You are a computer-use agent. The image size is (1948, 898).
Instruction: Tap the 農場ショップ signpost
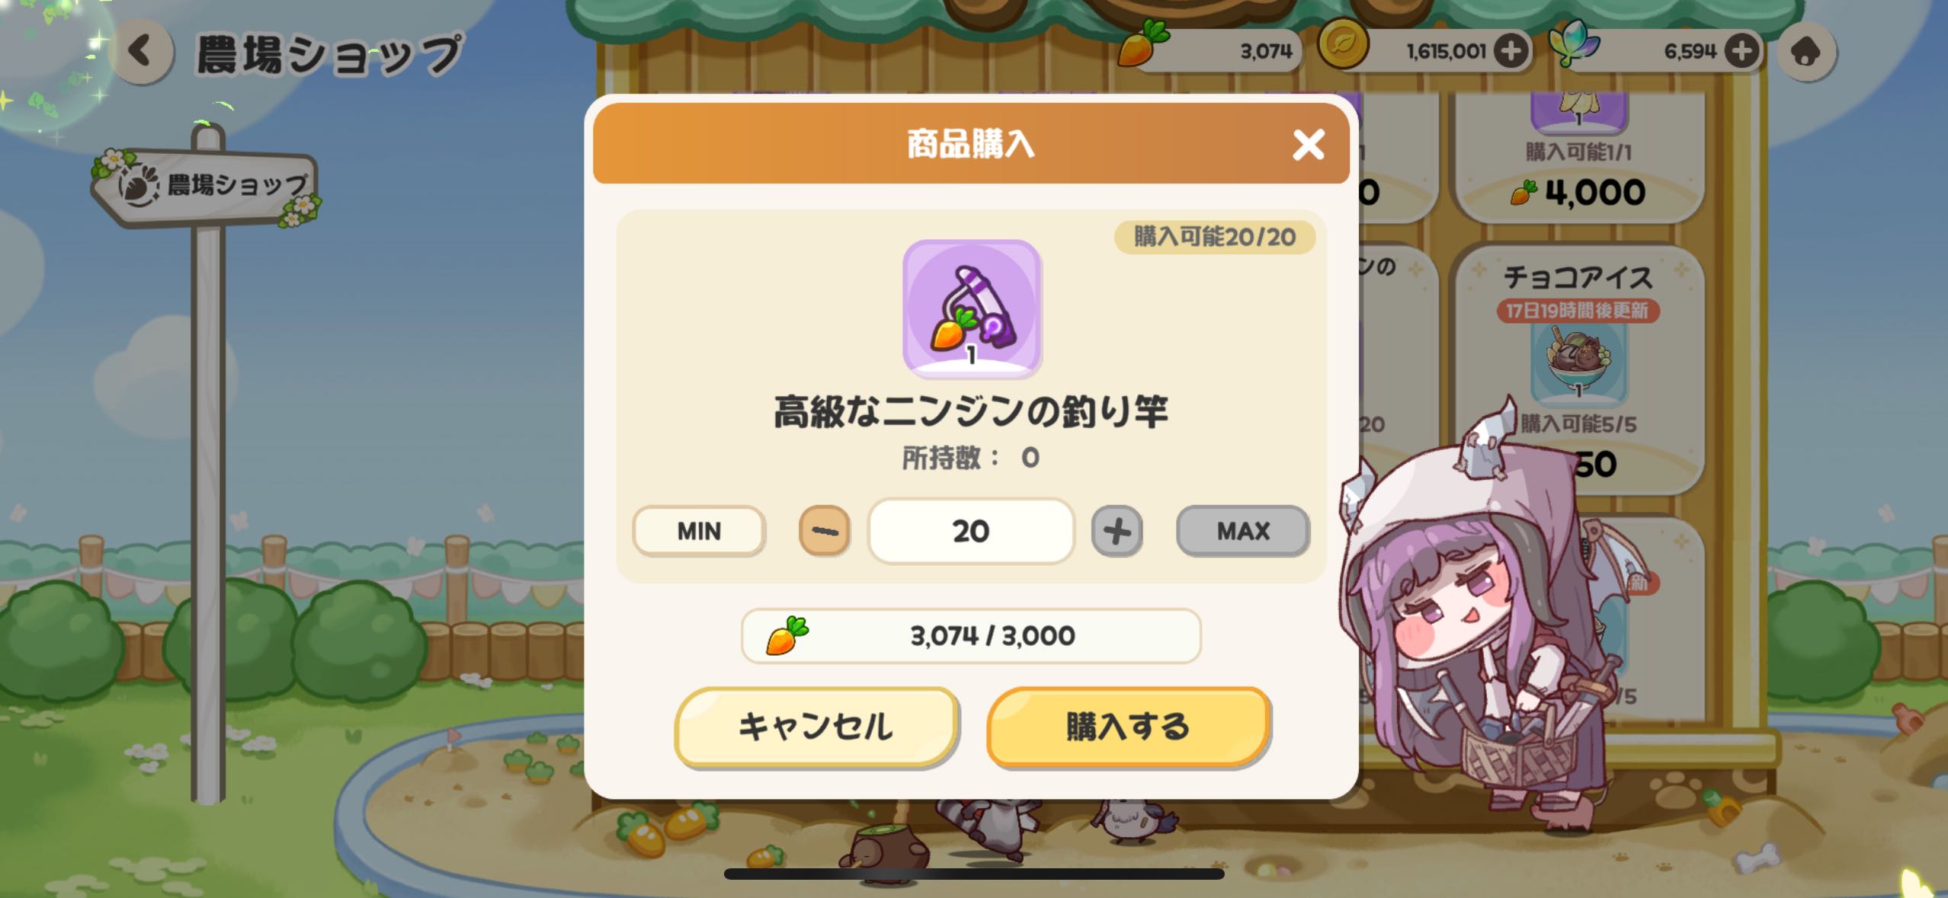click(206, 187)
